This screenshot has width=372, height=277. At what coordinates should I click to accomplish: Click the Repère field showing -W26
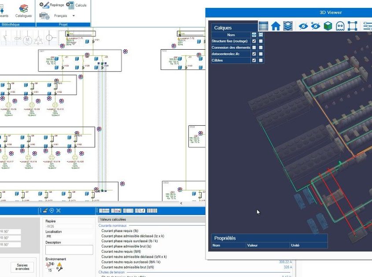pos(69,226)
